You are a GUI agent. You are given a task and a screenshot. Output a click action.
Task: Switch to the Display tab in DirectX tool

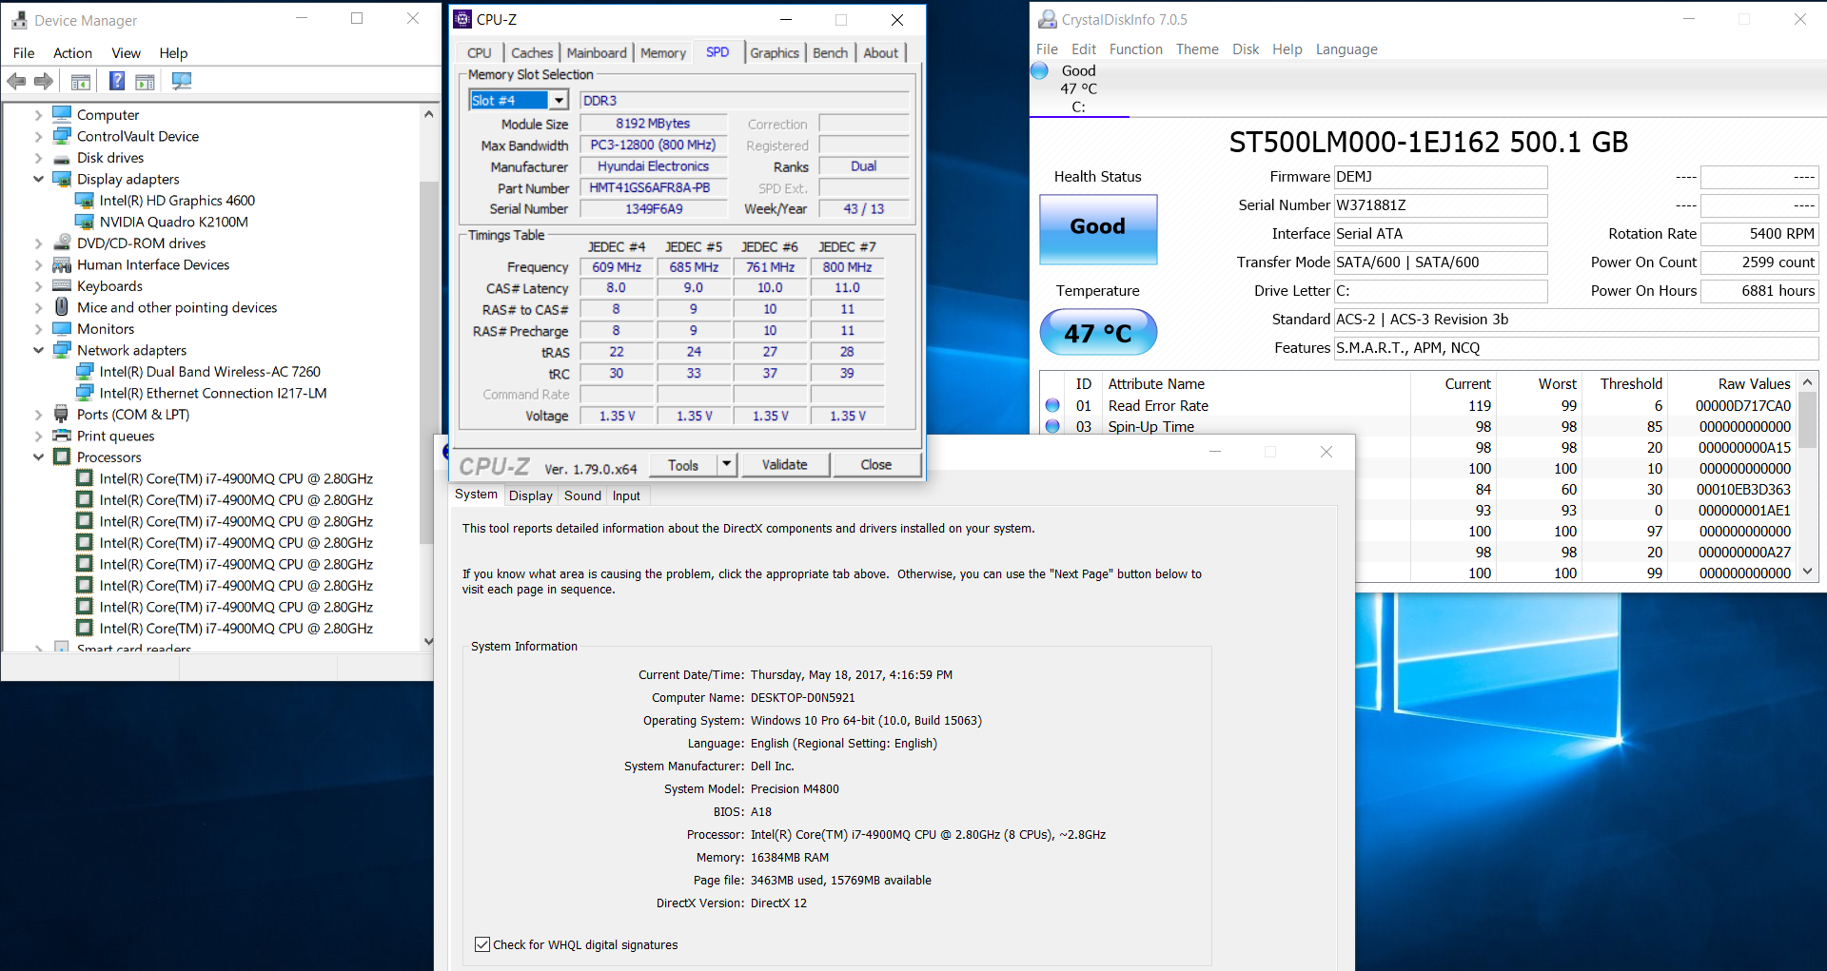[x=530, y=495]
